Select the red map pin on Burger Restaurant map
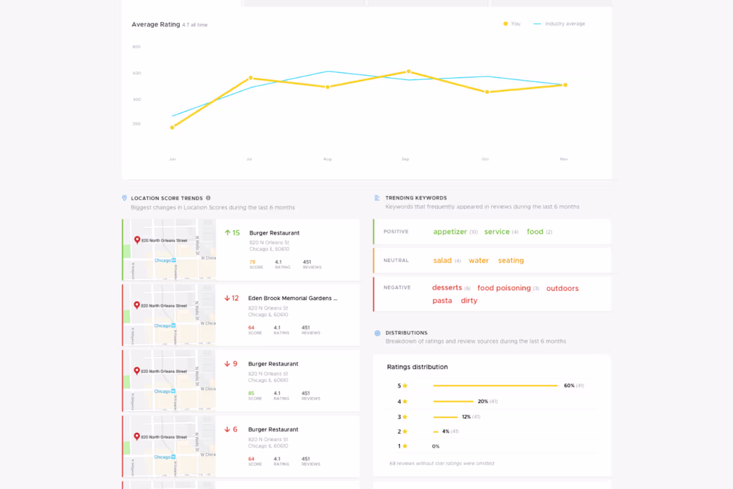Screen dimensions: 733x489 (138, 239)
